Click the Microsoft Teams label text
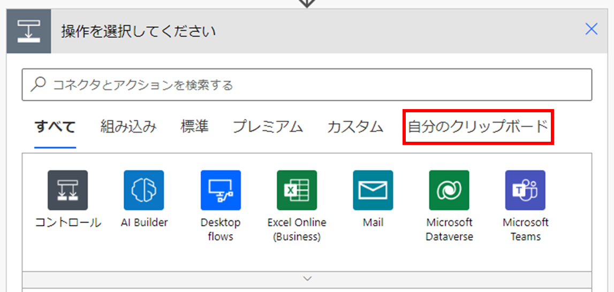614x292 pixels. click(x=526, y=230)
